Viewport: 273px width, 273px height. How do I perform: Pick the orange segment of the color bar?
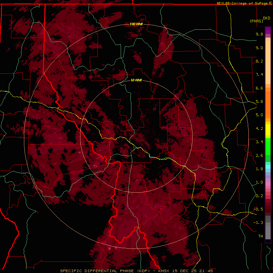coord(268,104)
